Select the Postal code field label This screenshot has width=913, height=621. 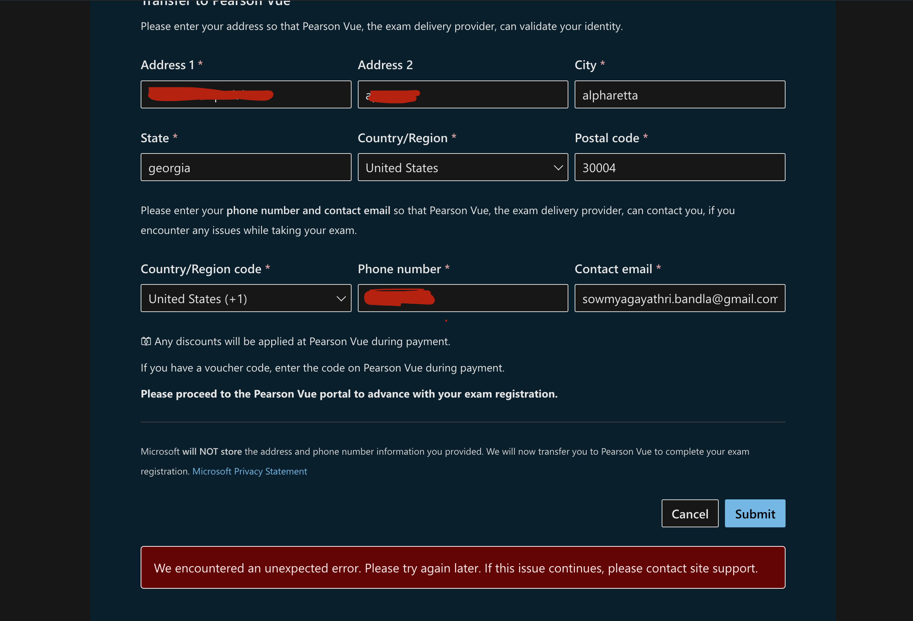(607, 138)
